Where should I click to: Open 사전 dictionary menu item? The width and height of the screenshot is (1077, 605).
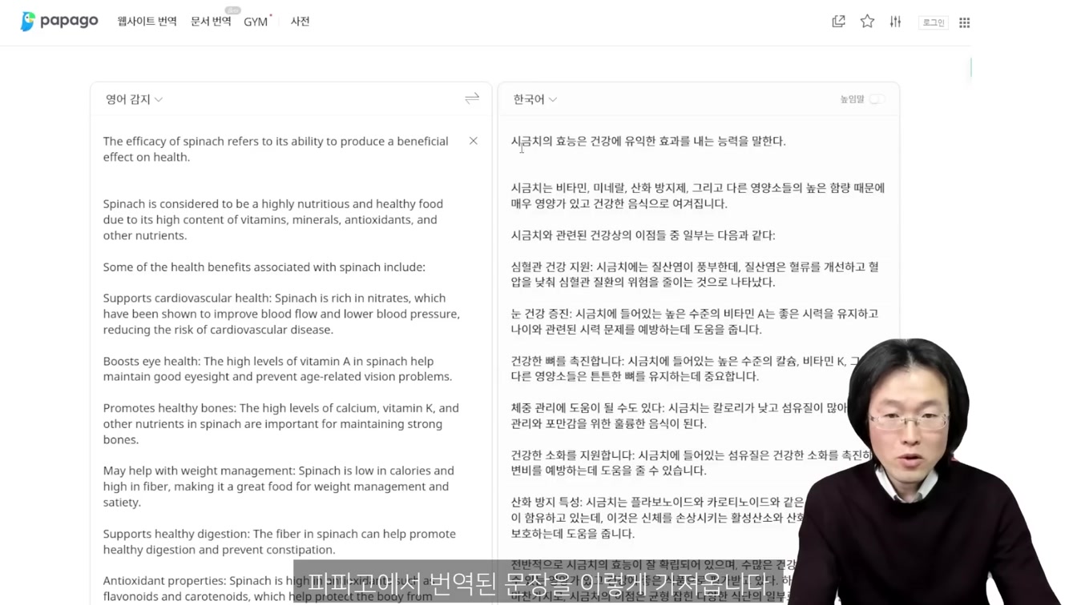pos(300,22)
